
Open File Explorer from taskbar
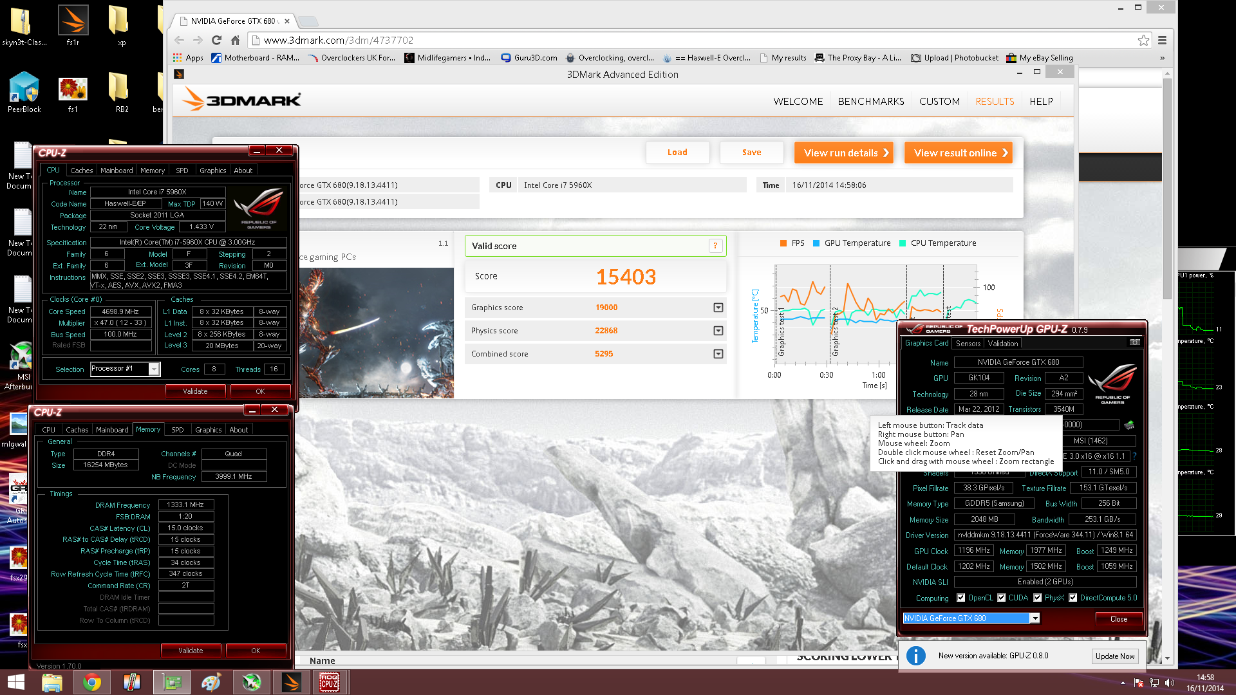[51, 682]
